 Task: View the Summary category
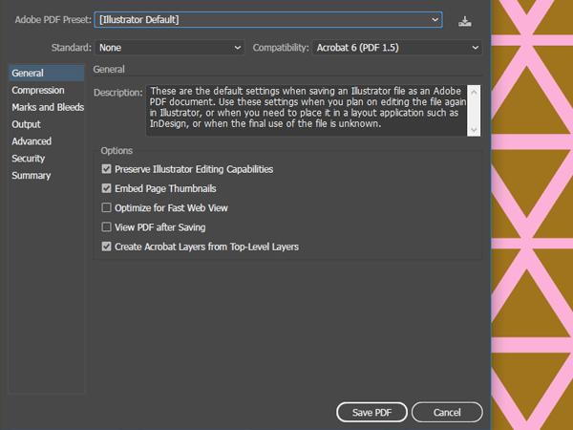47,176
